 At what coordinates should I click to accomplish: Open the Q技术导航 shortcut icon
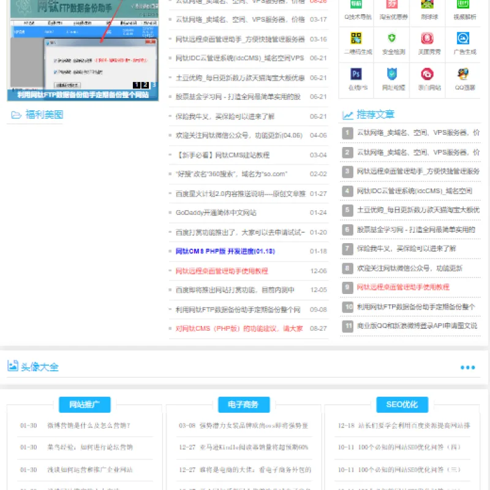click(356, 4)
